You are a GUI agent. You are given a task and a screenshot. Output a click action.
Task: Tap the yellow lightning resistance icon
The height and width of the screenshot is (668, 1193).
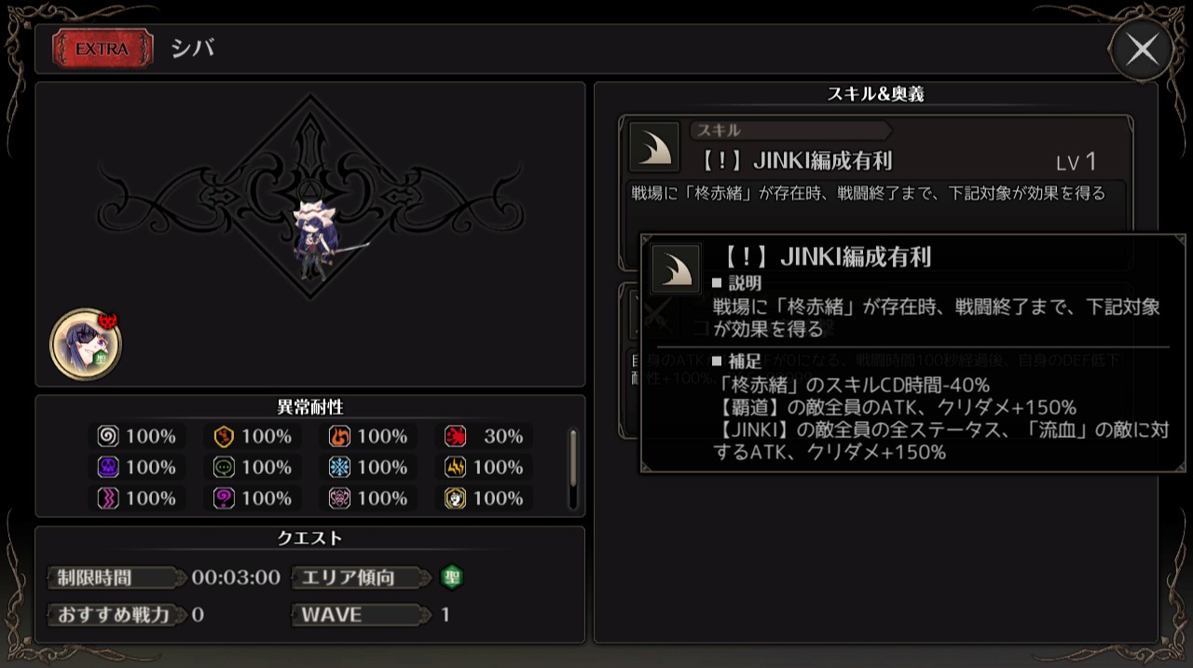(x=456, y=467)
